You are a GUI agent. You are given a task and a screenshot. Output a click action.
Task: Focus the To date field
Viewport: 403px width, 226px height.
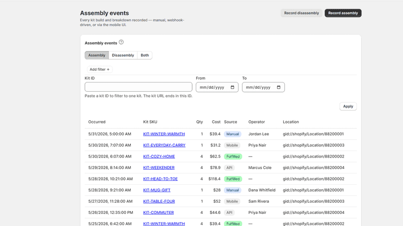pos(263,87)
